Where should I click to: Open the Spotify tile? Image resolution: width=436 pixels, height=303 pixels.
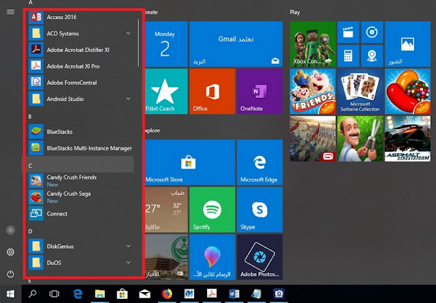click(x=212, y=209)
